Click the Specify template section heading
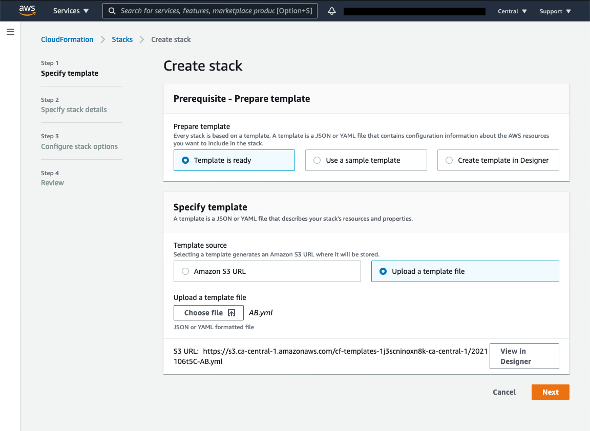Viewport: 590px width, 431px height. pos(210,207)
